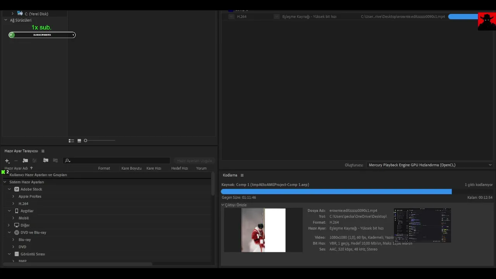Image resolution: width=496 pixels, height=279 pixels.
Task: Click the Hazır Ayarları Uygula button
Action: coord(195,160)
